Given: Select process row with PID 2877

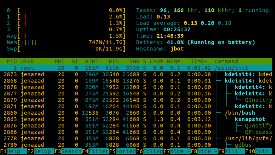Looking at the screenshot, I should [x=136, y=94].
